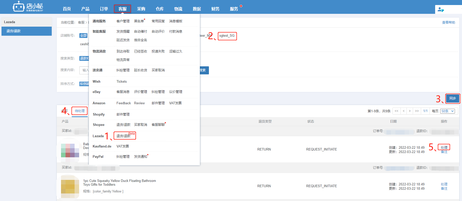
Task: Open the 数据 top menu
Action: (197, 9)
